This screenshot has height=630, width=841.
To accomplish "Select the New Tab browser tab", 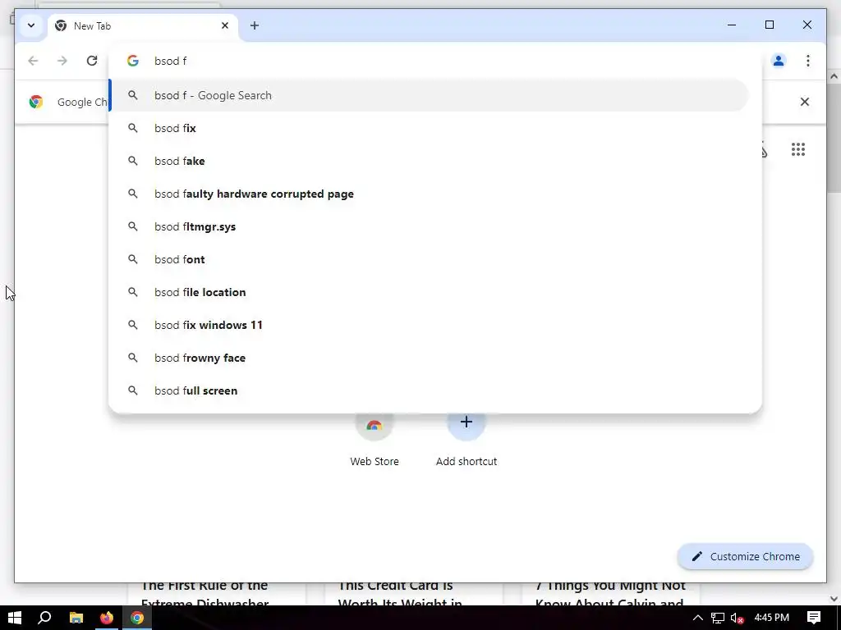I will pos(143,25).
